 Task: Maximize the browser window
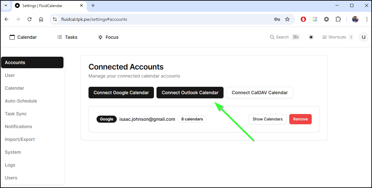click(x=352, y=5)
